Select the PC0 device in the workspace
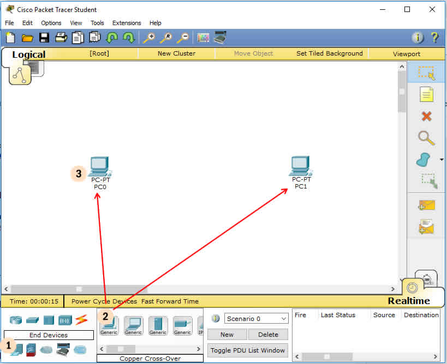Image resolution: width=447 pixels, height=364 pixels. point(100,167)
